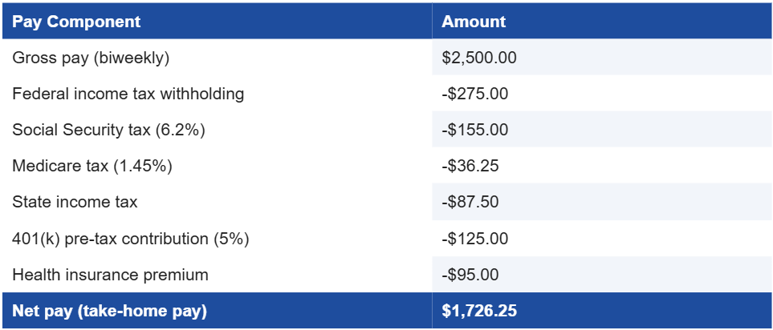Image resolution: width=773 pixels, height=330 pixels.
Task: Select the -$275.00 federal withholding amount
Action: click(x=474, y=94)
